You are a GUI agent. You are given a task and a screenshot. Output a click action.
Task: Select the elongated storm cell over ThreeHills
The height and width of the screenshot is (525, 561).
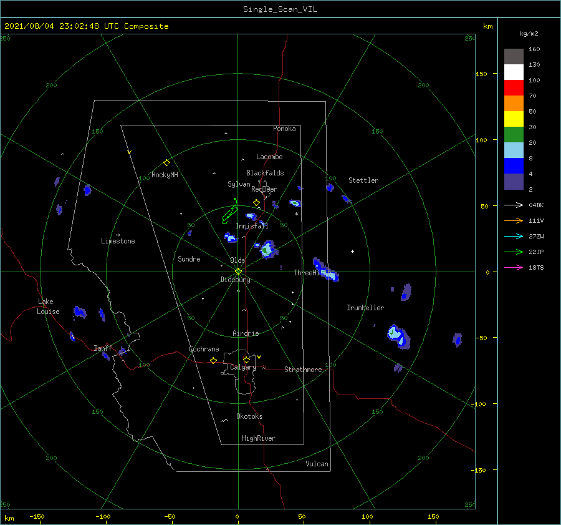pos(325,270)
